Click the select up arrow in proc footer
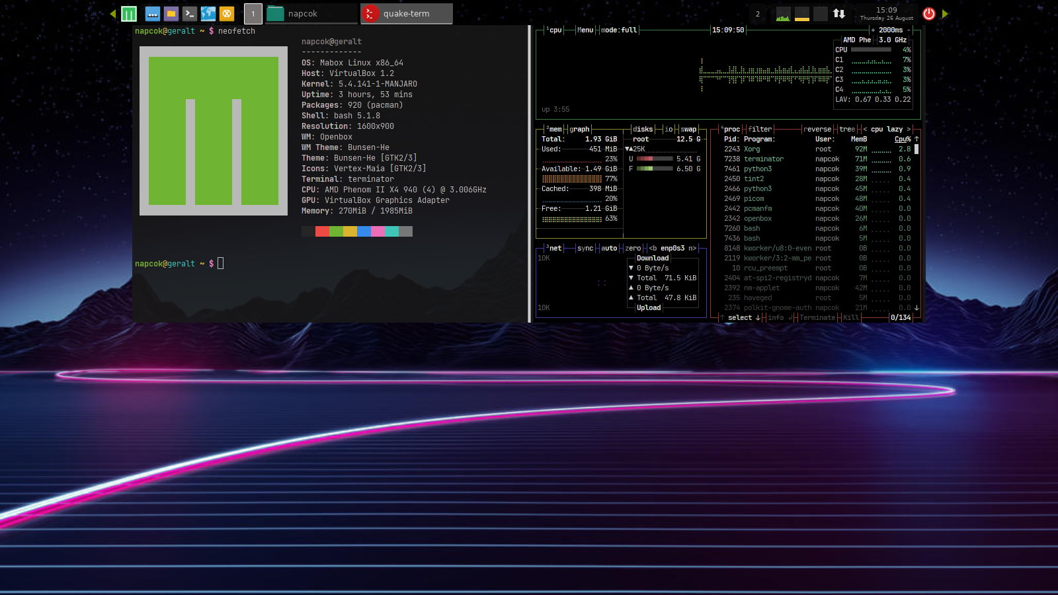Screen dimensions: 1058x595 pyautogui.click(x=722, y=317)
